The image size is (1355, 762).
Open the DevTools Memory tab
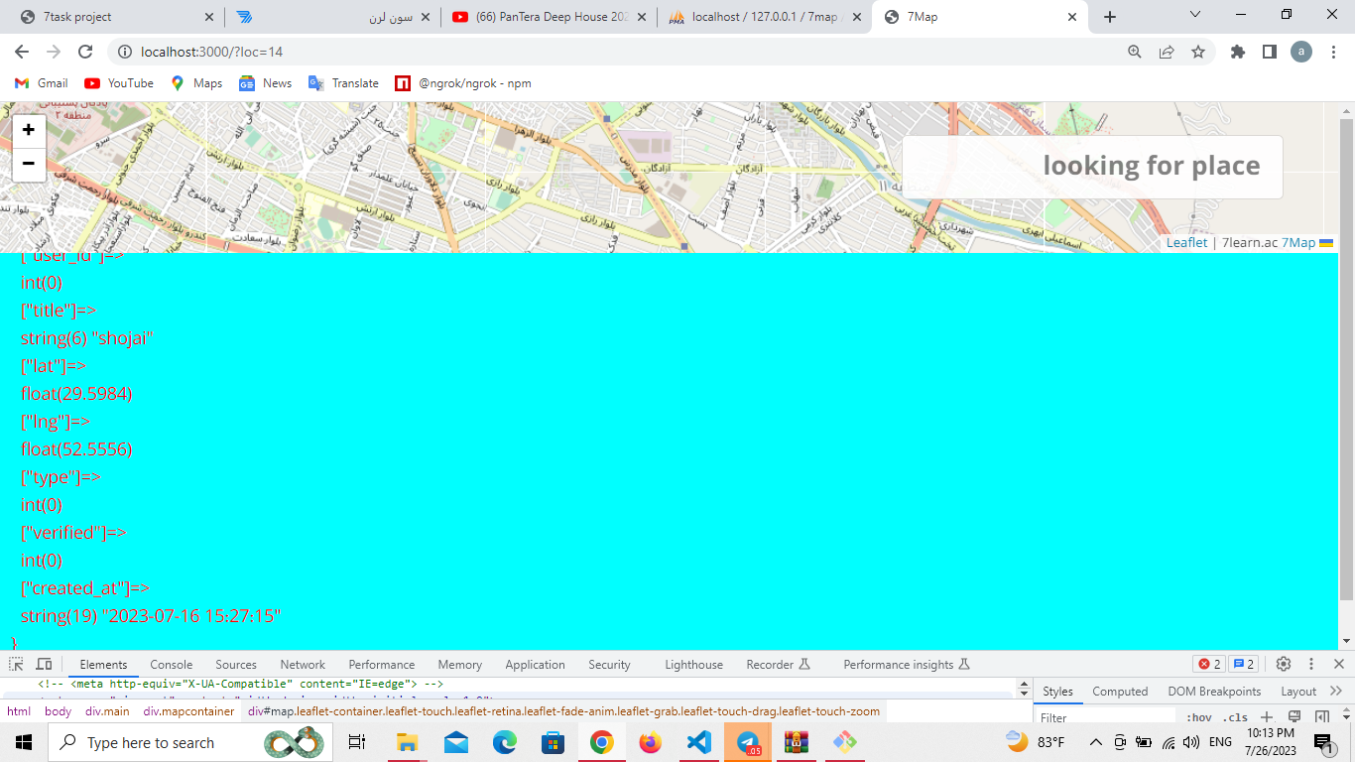[460, 665]
